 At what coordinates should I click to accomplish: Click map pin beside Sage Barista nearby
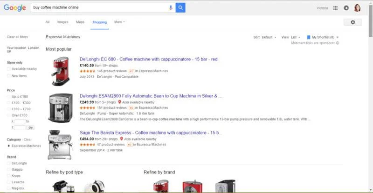pyautogui.click(x=122, y=139)
